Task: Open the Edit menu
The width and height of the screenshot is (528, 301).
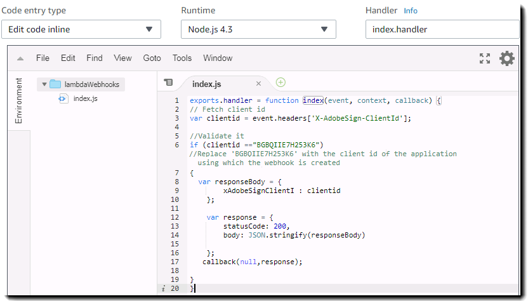Action: coord(68,58)
